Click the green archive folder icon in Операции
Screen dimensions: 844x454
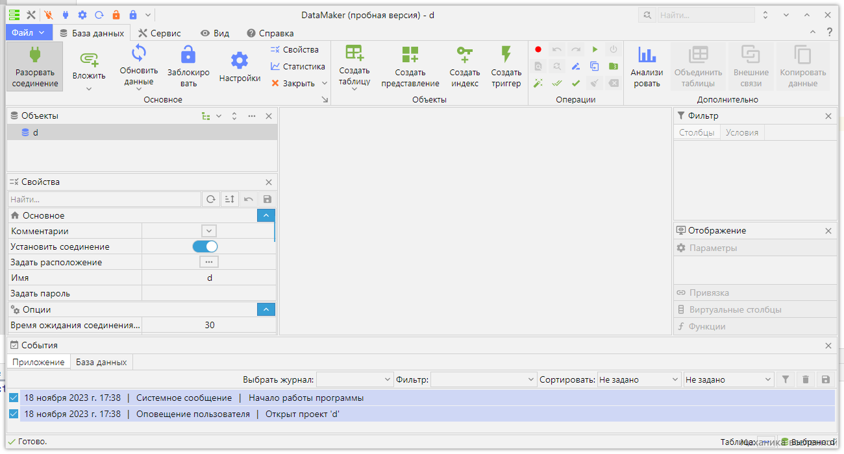click(x=614, y=66)
